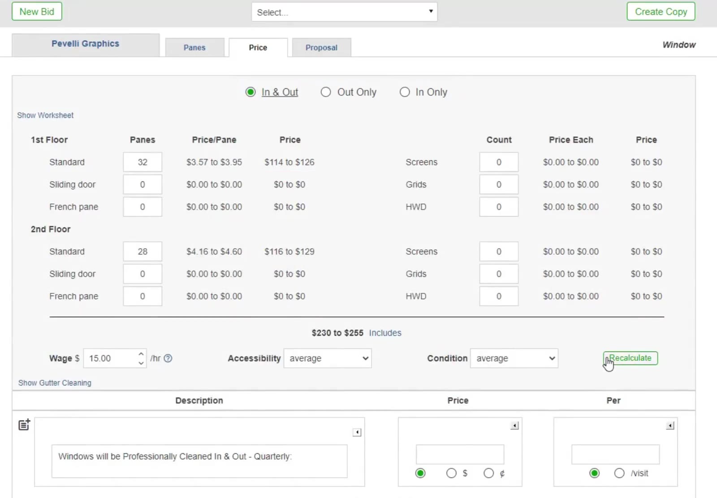Open the Pevelli Graphics tab

[86, 44]
